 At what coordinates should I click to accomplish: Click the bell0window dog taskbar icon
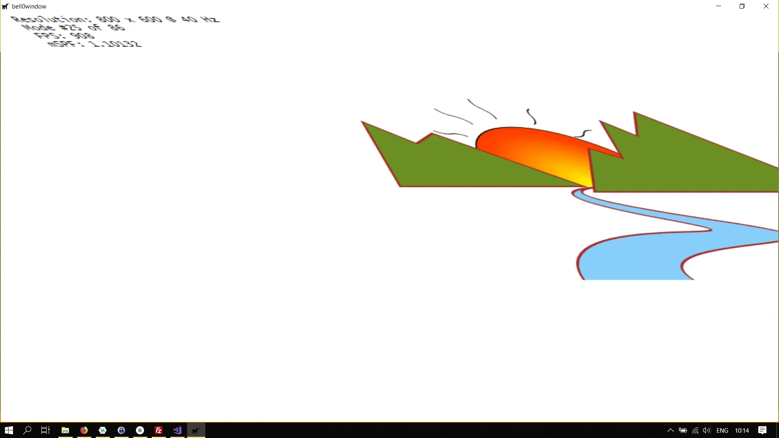click(x=196, y=430)
